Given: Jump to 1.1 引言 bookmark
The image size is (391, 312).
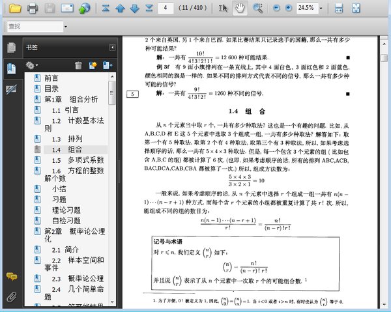Looking at the screenshot, I should pos(65,110).
